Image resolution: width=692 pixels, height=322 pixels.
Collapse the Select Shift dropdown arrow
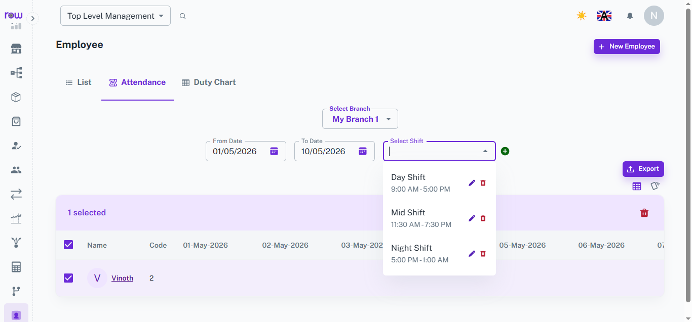[x=485, y=151]
